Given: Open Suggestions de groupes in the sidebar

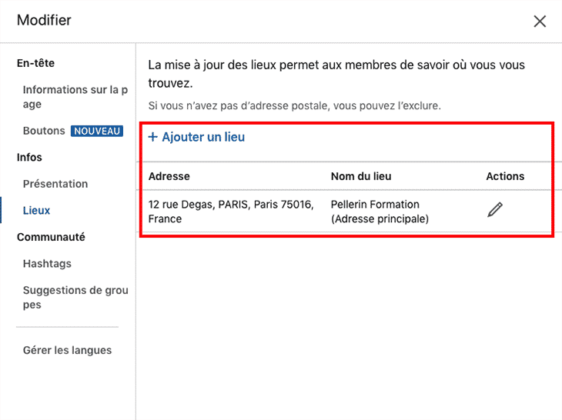Looking at the screenshot, I should pos(75,297).
